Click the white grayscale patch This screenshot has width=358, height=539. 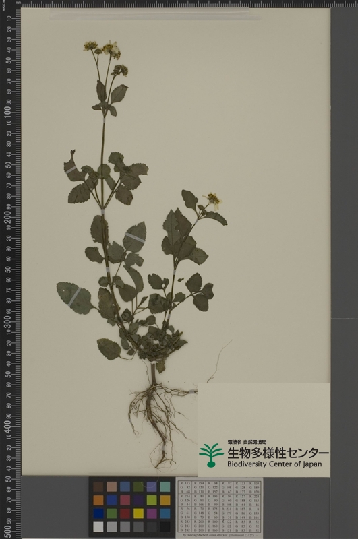coord(98,527)
